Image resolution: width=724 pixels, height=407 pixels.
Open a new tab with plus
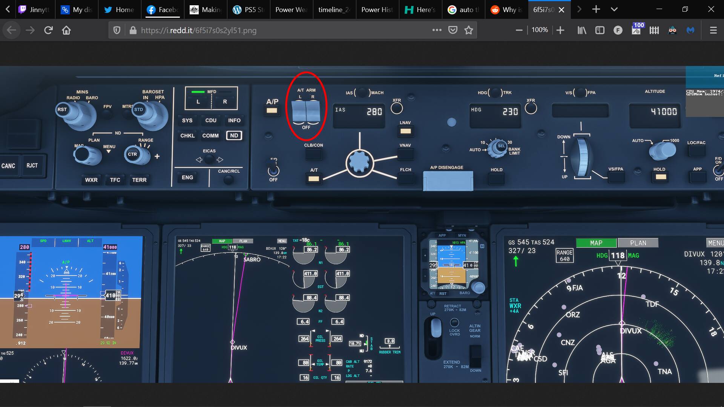click(x=596, y=9)
